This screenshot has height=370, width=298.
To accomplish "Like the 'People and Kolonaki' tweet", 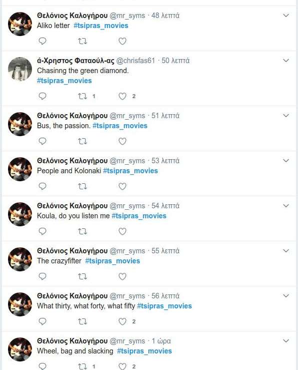I will tap(122, 186).
